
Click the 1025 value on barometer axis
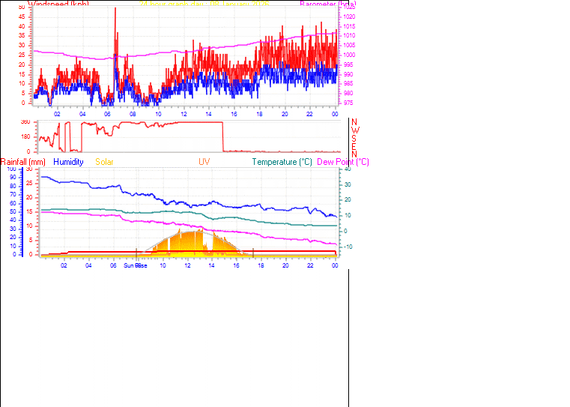(349, 7)
